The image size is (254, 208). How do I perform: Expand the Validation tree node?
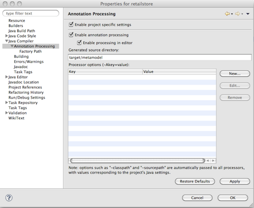(x=7, y=113)
